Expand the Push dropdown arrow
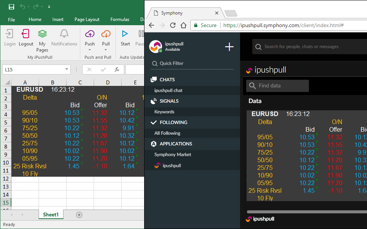The image size is (367, 229). (x=89, y=50)
